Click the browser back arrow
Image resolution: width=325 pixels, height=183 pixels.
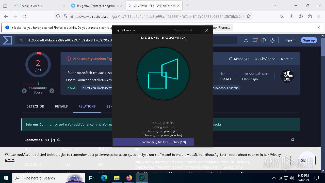tap(6, 16)
